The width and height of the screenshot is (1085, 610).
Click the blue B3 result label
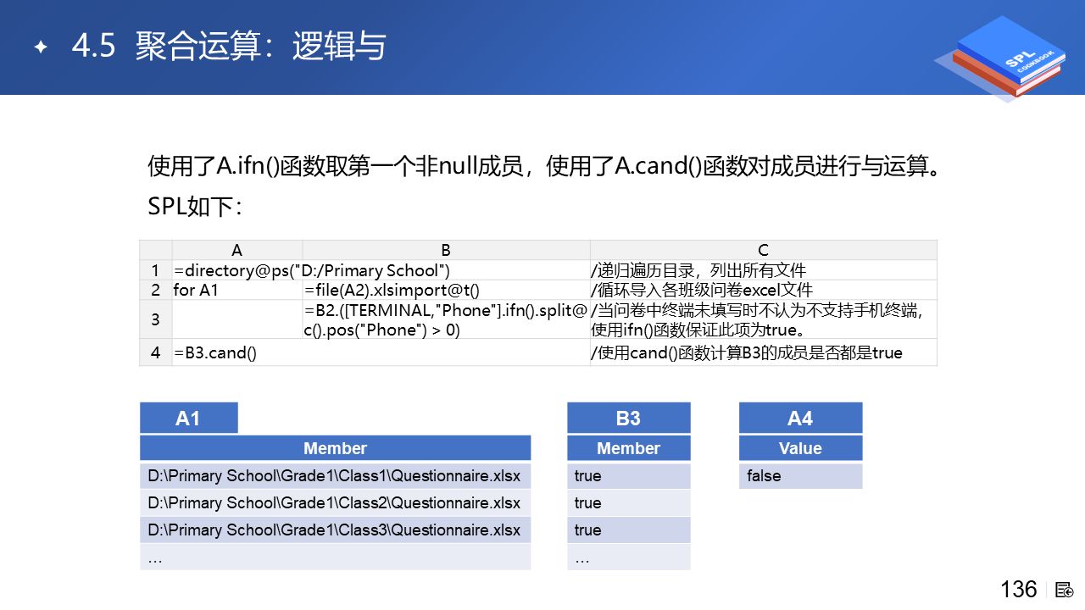click(x=629, y=418)
